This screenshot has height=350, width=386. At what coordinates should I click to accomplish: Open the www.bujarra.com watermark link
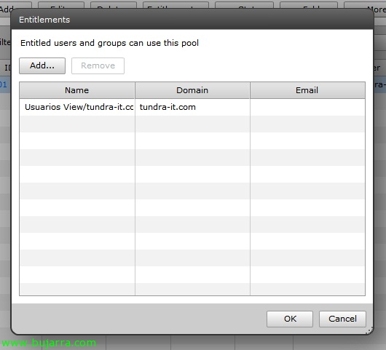coord(49,343)
